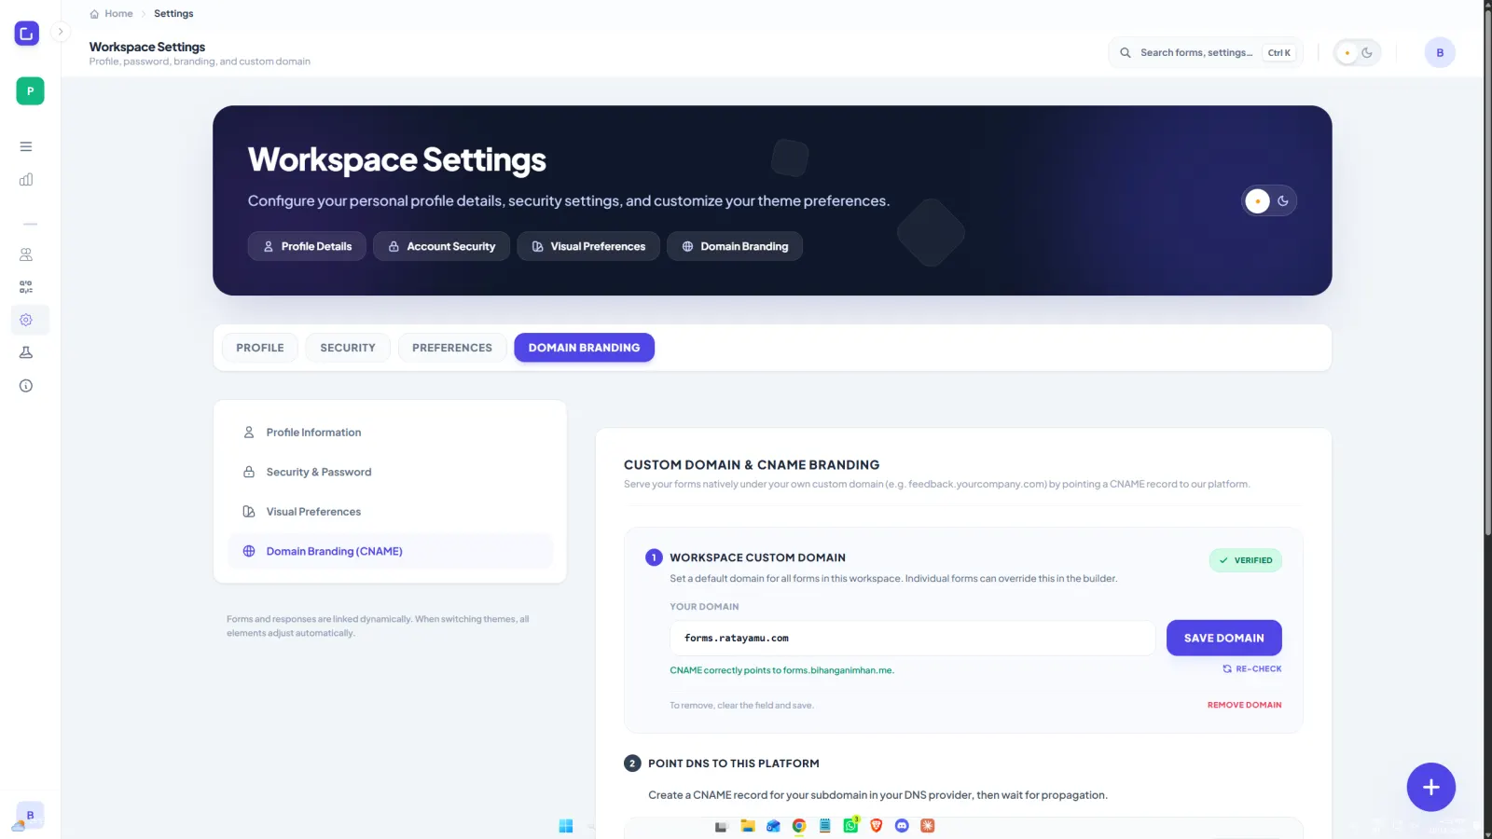Click the VERIFIED status badge
Screen dimensions: 1492x839
(1246, 560)
